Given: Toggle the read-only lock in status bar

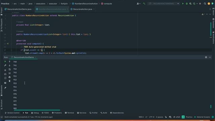Looking at the screenshot, I should (166, 117).
